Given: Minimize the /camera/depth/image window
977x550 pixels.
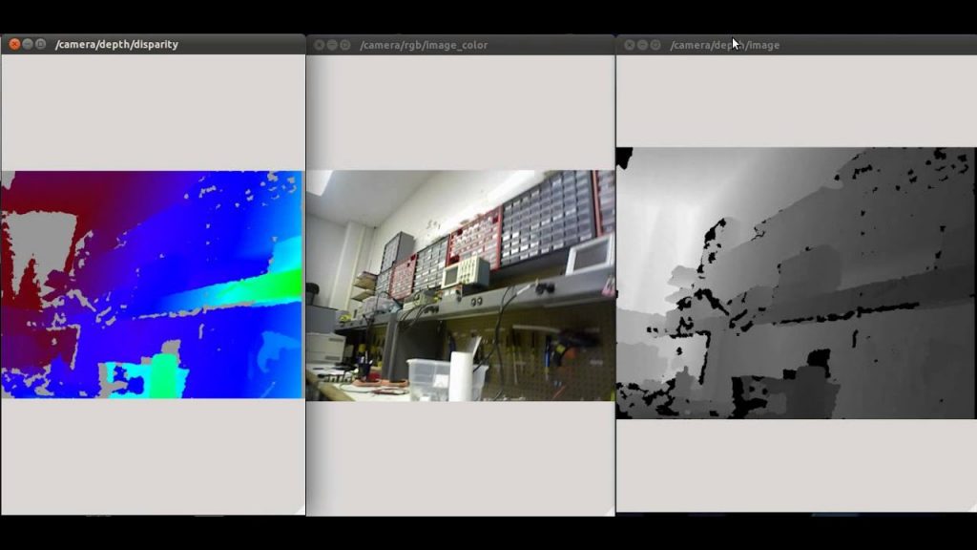Looking at the screenshot, I should click(x=642, y=45).
